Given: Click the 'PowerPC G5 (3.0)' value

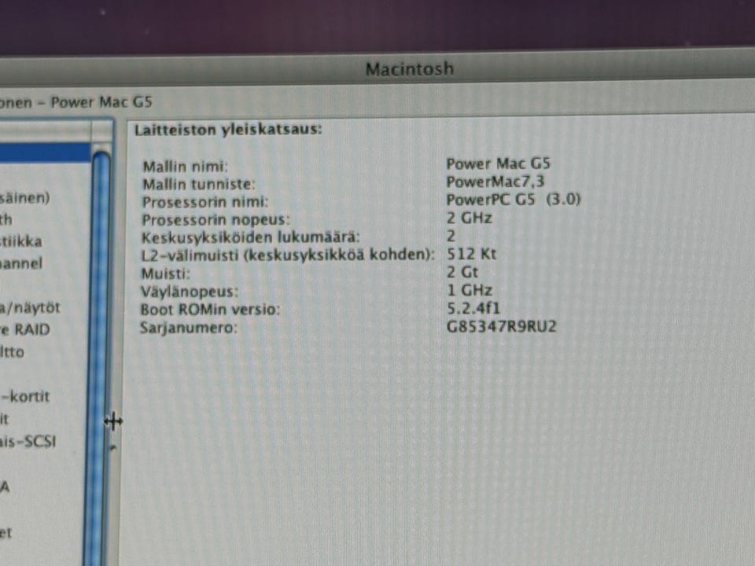Looking at the screenshot, I should pos(514,199).
